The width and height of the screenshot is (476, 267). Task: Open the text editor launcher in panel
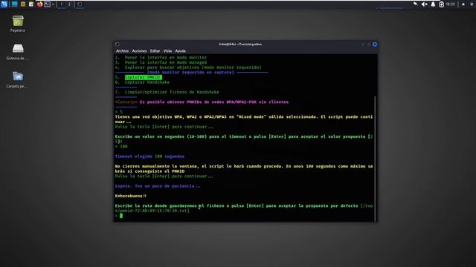pos(31,4)
